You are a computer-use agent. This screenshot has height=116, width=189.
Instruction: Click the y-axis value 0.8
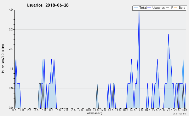[11, 88]
